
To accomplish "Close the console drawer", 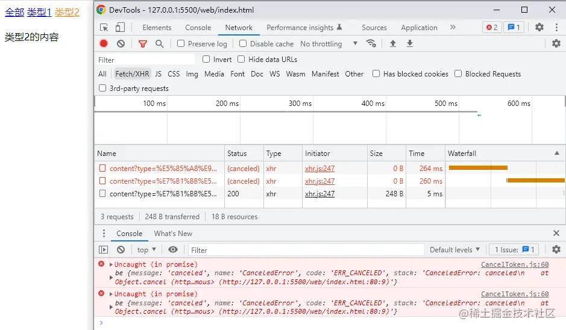I will (x=556, y=233).
